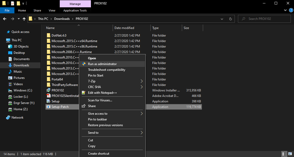Viewport: 294px width, 157px height.
Task: Open Engr Server (Y:) drive in sidebar
Action: (x=24, y=103)
